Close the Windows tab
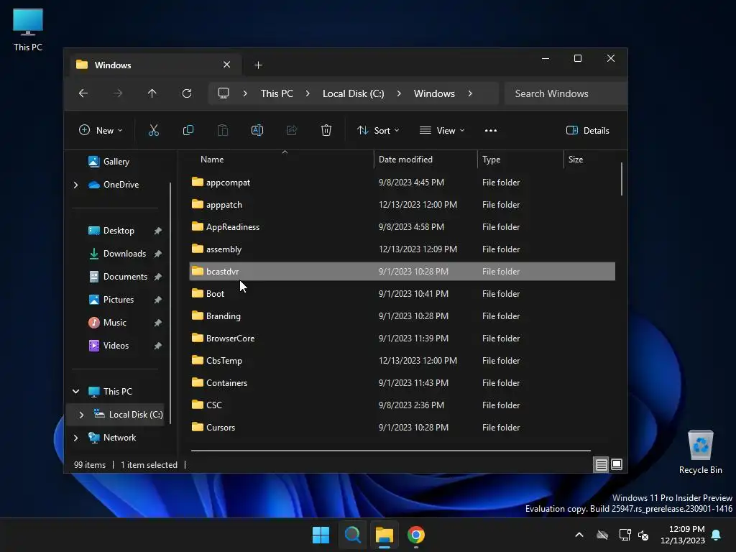 coord(226,64)
